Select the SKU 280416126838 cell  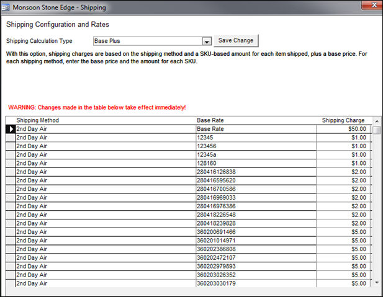tap(255, 172)
